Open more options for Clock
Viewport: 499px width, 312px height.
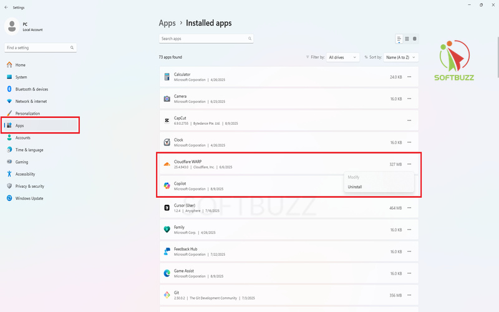coord(409,142)
